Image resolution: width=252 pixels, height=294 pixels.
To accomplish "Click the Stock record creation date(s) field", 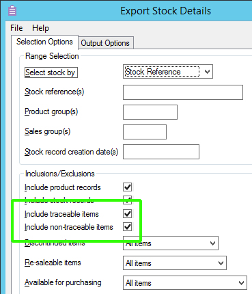I will tap(161, 152).
